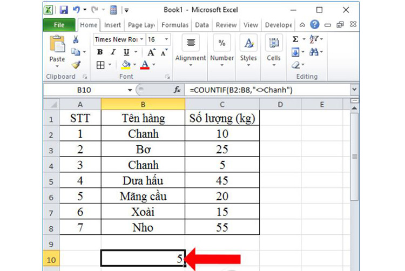The width and height of the screenshot is (405, 271).
Task: Toggle Italic formatting
Action: tap(113, 52)
